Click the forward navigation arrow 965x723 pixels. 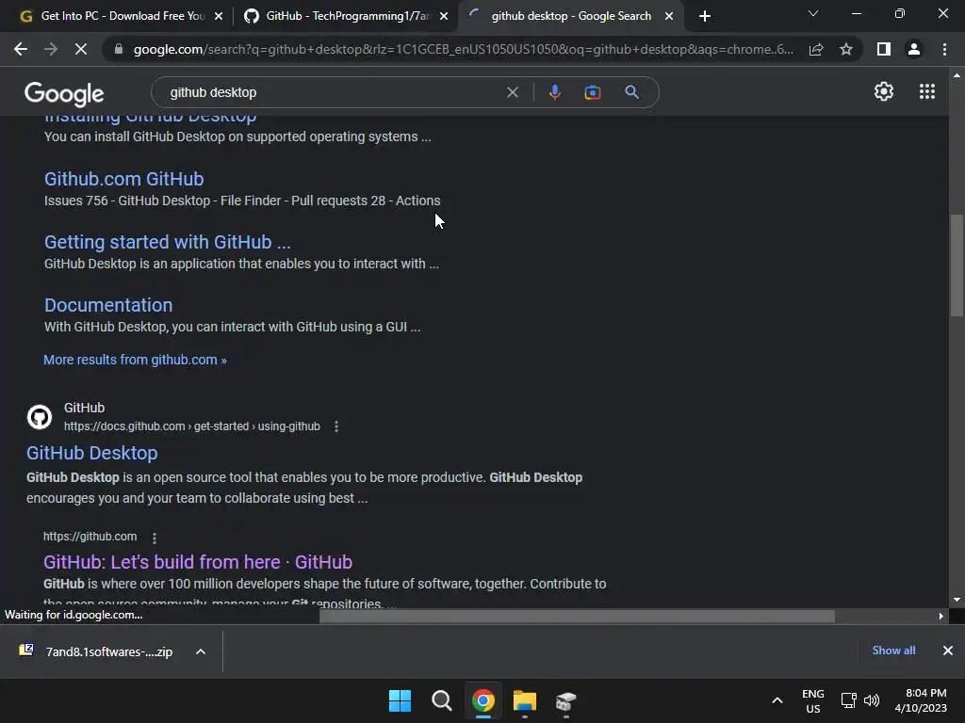[51, 49]
